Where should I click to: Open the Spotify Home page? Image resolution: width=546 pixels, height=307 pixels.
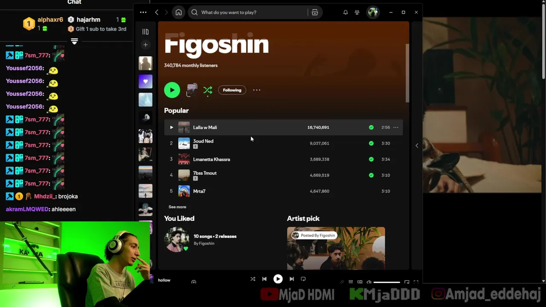tap(179, 12)
